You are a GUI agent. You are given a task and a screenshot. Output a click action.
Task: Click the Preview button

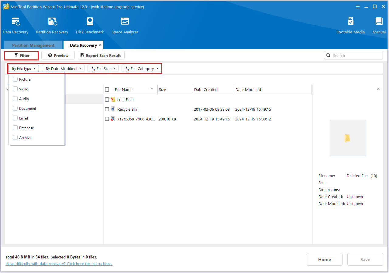(58, 56)
